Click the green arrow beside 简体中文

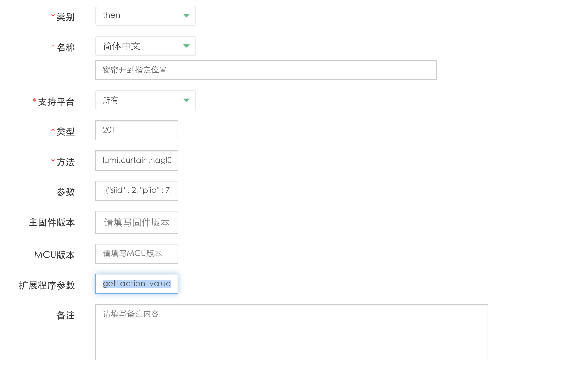coord(186,46)
